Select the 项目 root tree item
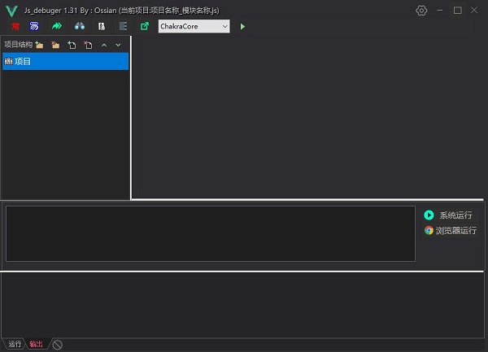Viewport: 488px width, 352px height. (x=65, y=61)
